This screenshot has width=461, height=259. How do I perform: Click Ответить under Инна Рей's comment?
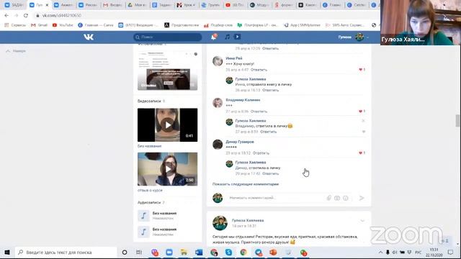[x=259, y=70]
